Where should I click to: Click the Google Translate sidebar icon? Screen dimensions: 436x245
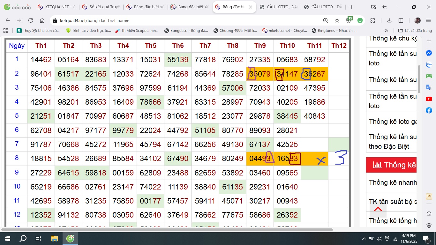tap(429, 87)
